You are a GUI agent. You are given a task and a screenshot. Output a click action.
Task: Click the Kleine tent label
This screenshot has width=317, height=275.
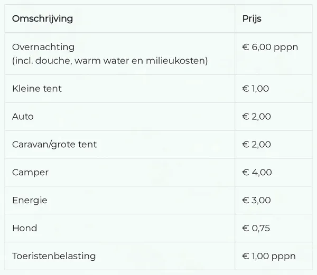click(x=37, y=89)
